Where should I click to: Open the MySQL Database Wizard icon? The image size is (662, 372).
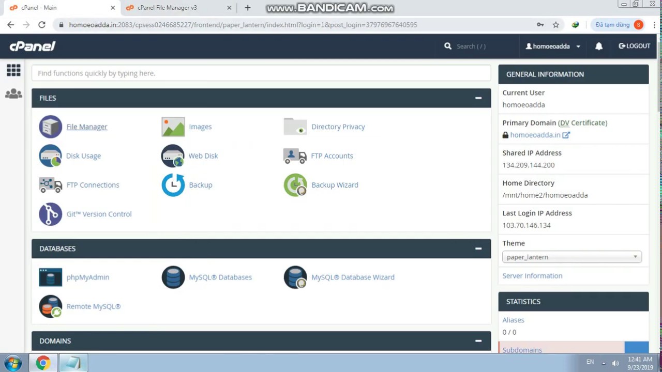click(x=295, y=277)
